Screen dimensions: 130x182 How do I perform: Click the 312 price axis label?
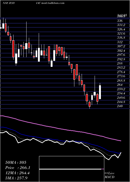(120, 42)
